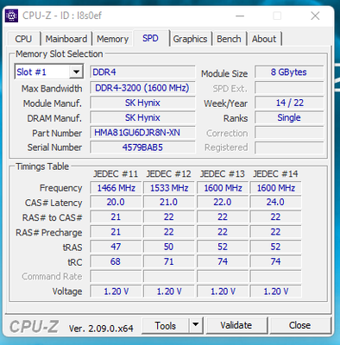Close CPU-Z with the title bar X
The image size is (340, 345).
315,16
